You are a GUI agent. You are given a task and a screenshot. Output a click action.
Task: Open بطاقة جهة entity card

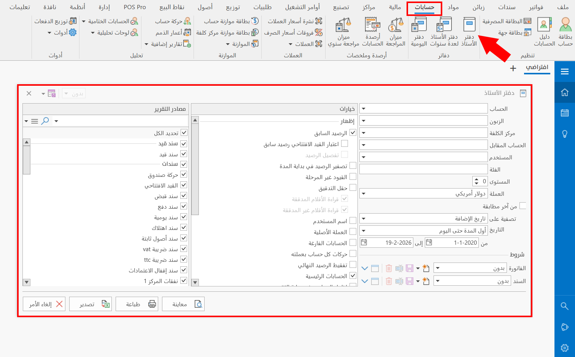[515, 33]
